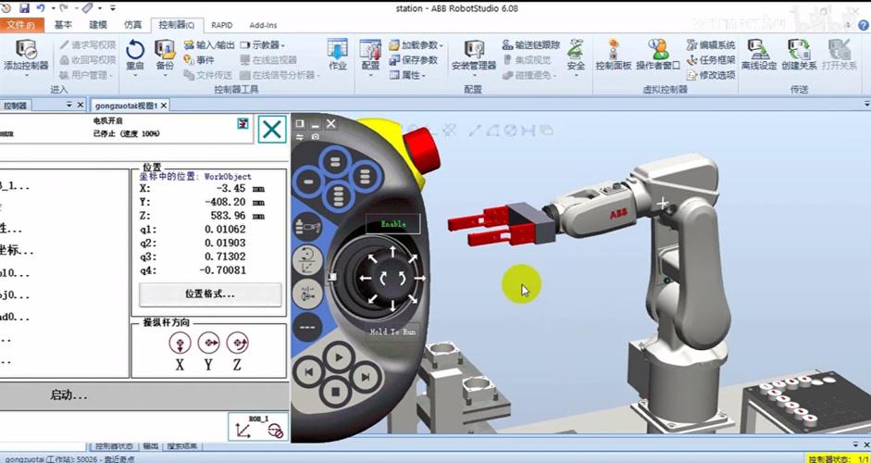This screenshot has width=871, height=463.
Task: Click the Hold To Run button
Action: pos(392,332)
